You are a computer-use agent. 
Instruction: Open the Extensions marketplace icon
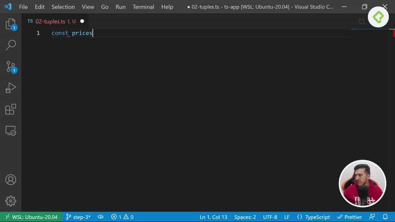[x=10, y=109]
